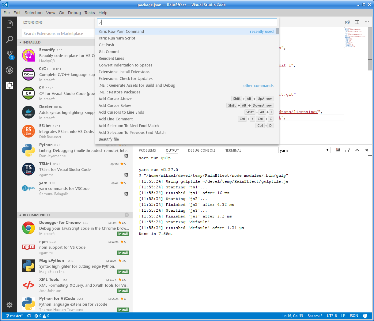The image size is (374, 321).
Task: Click the sync changes icon in status bar
Action: point(29,316)
